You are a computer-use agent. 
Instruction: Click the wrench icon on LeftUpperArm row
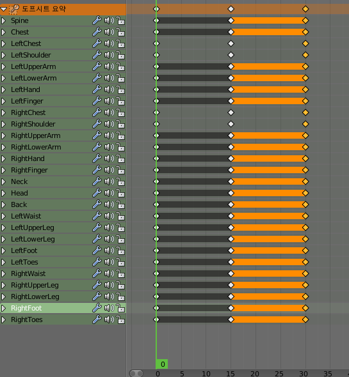pos(97,66)
